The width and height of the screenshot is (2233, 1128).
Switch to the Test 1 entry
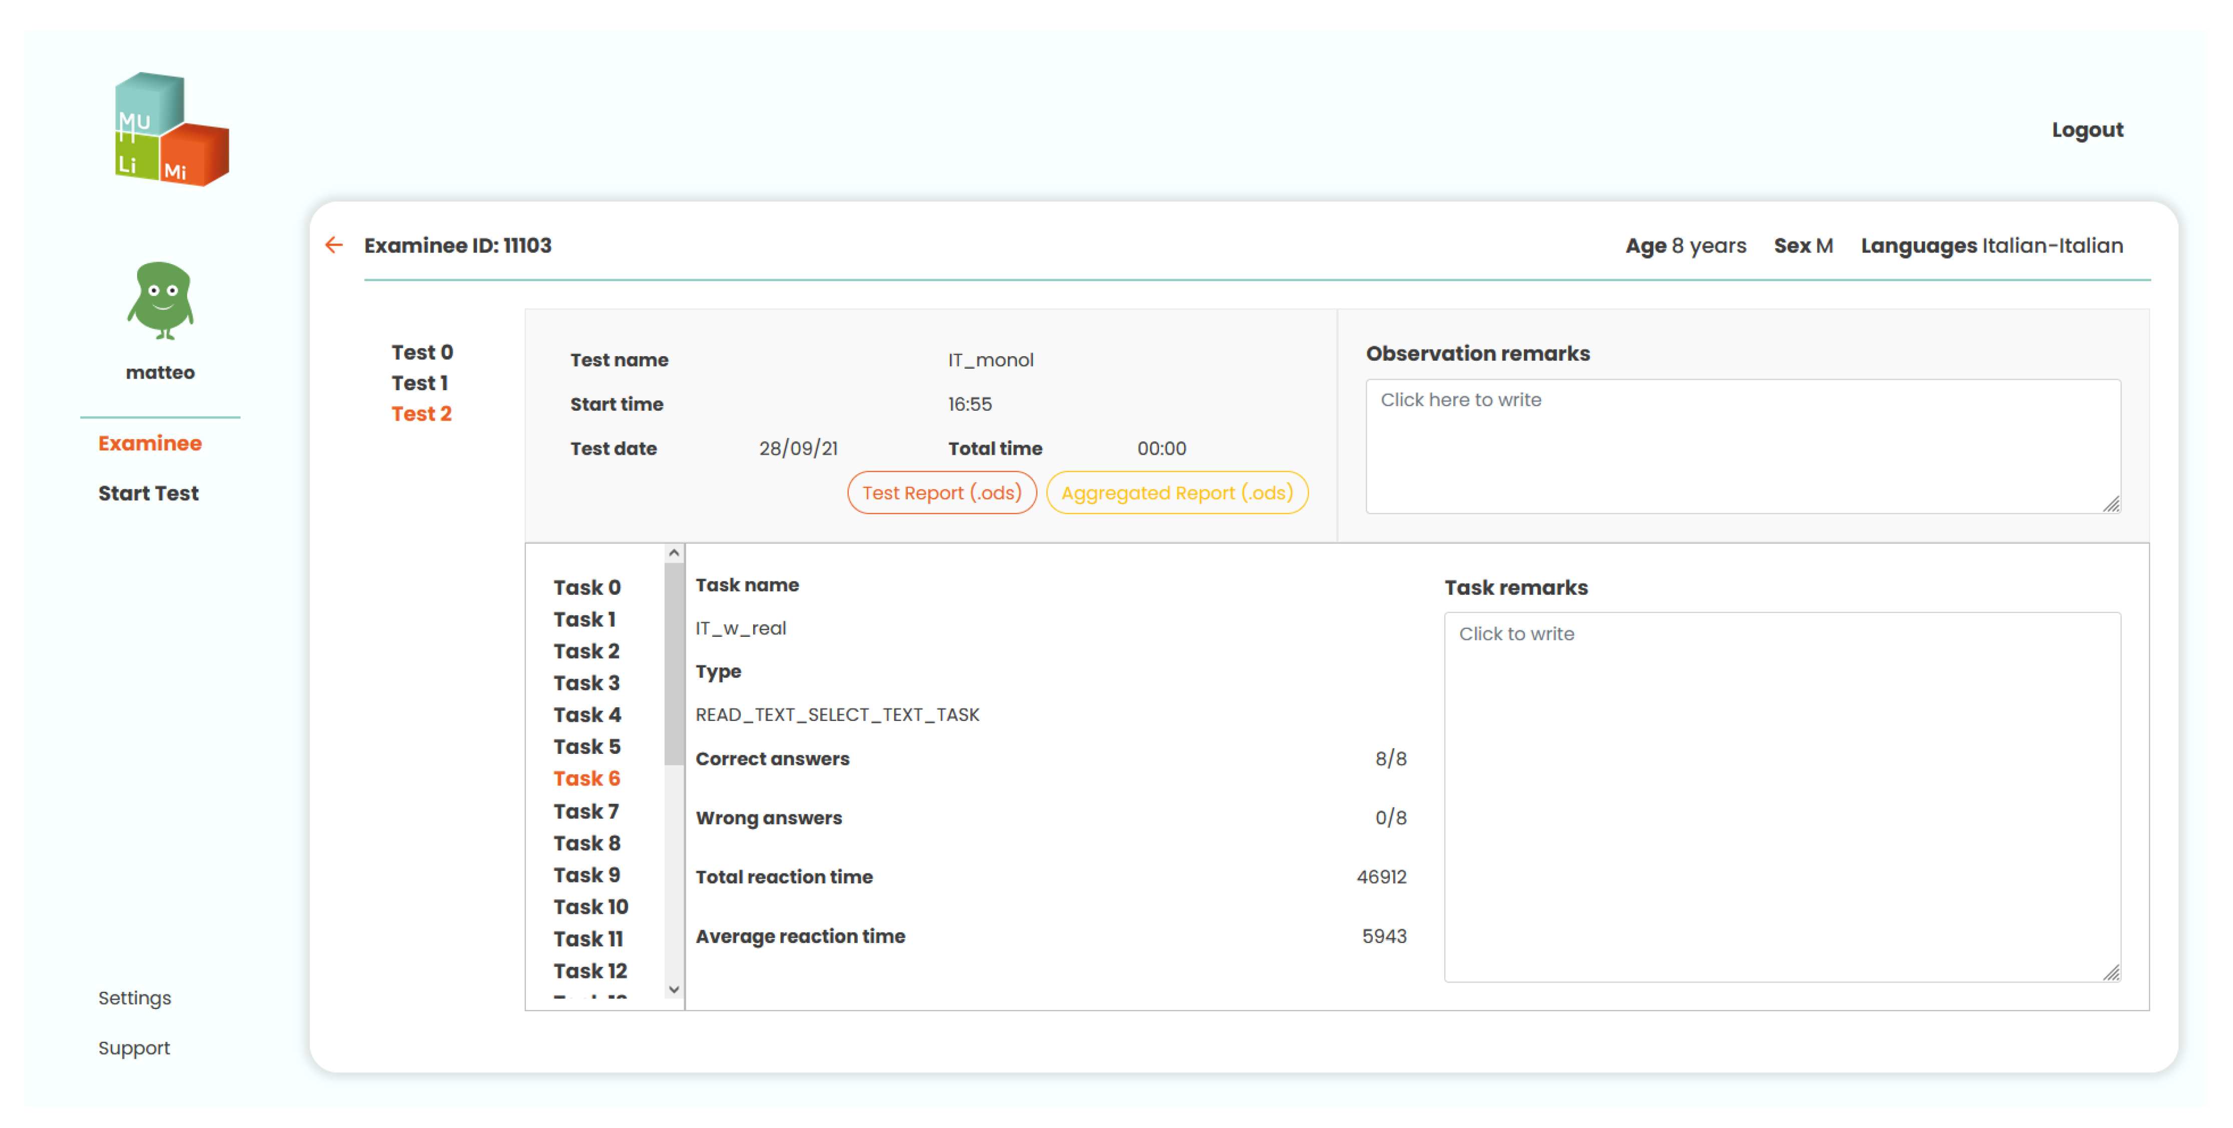point(419,383)
